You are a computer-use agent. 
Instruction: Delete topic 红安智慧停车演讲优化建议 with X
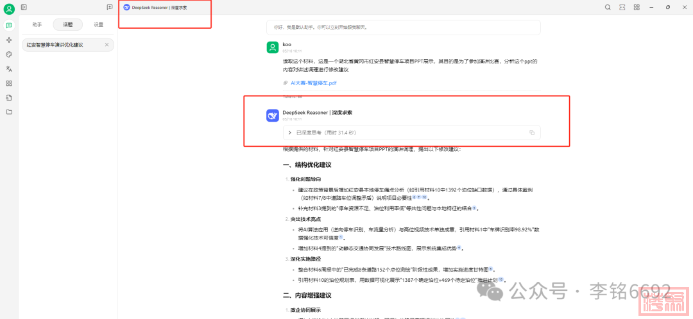[107, 45]
